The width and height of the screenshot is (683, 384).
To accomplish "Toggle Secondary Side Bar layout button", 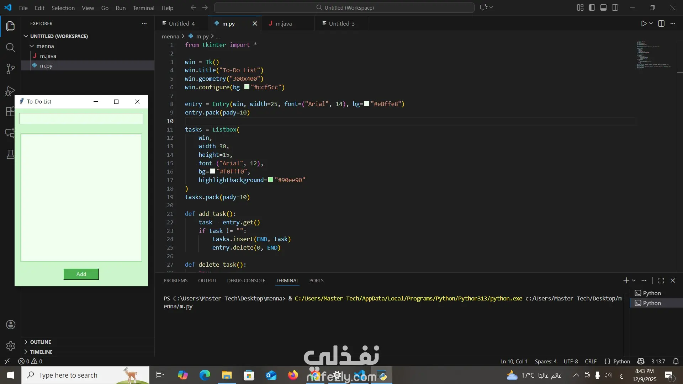I will (615, 7).
